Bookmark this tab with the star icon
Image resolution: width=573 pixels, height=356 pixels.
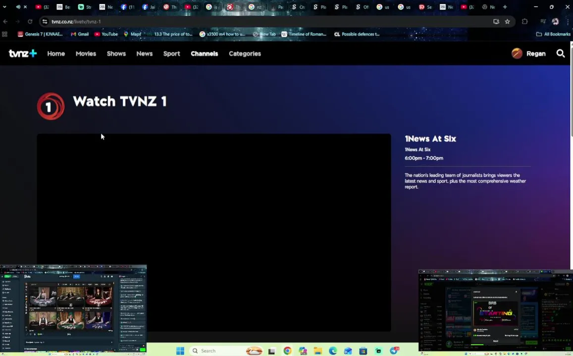pyautogui.click(x=507, y=22)
